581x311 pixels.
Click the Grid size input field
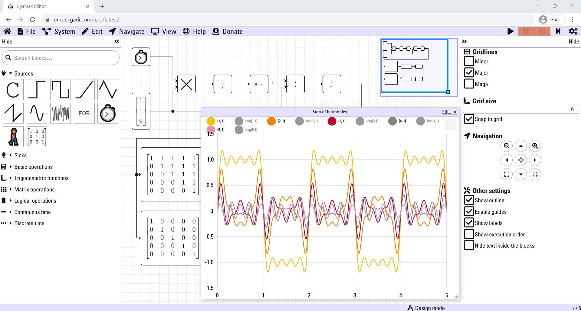(x=521, y=109)
